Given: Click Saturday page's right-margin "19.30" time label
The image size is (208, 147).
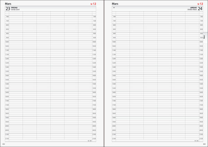Looking at the screenshot, I should click(201, 122).
